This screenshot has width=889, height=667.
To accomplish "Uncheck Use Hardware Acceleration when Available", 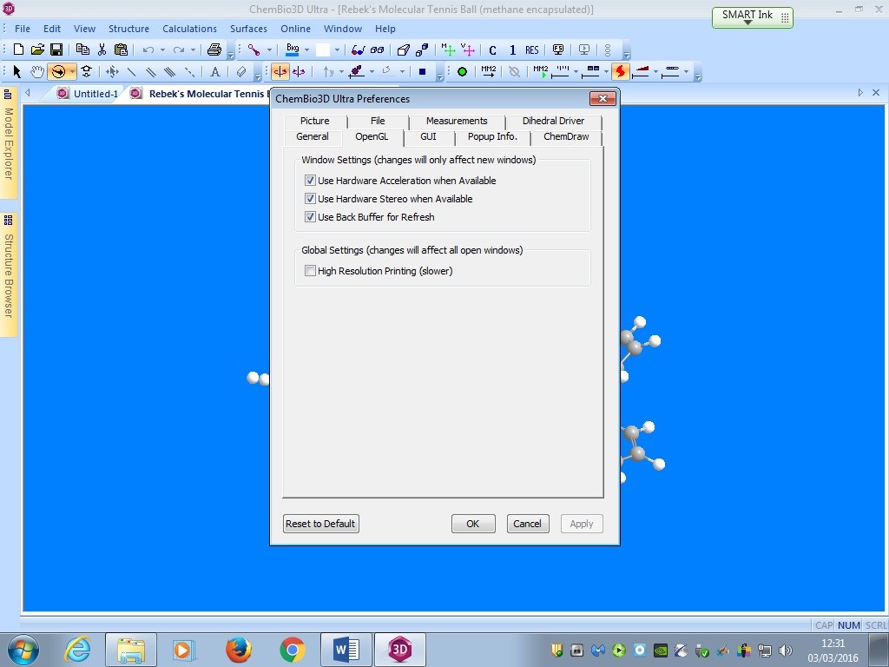I will coord(310,181).
